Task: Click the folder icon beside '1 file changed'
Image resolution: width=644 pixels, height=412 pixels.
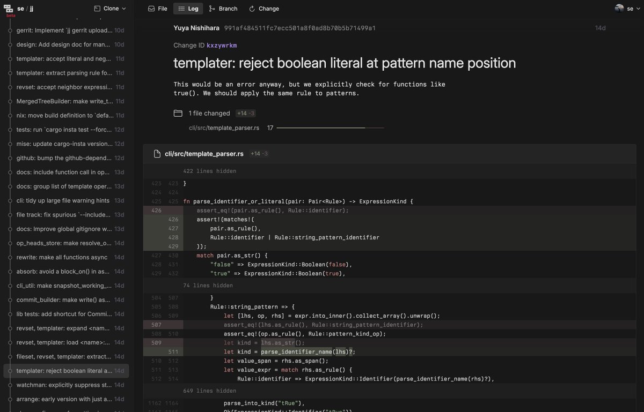Action: (x=178, y=113)
